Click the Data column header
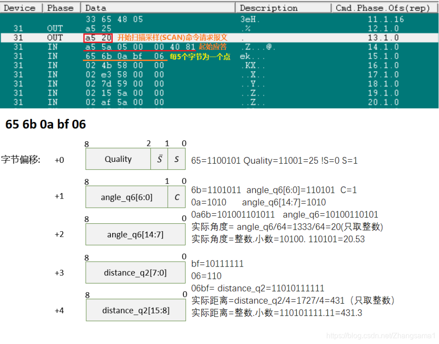 click(158, 8)
